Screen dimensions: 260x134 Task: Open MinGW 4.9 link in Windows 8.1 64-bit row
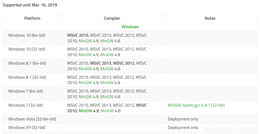click(85, 69)
